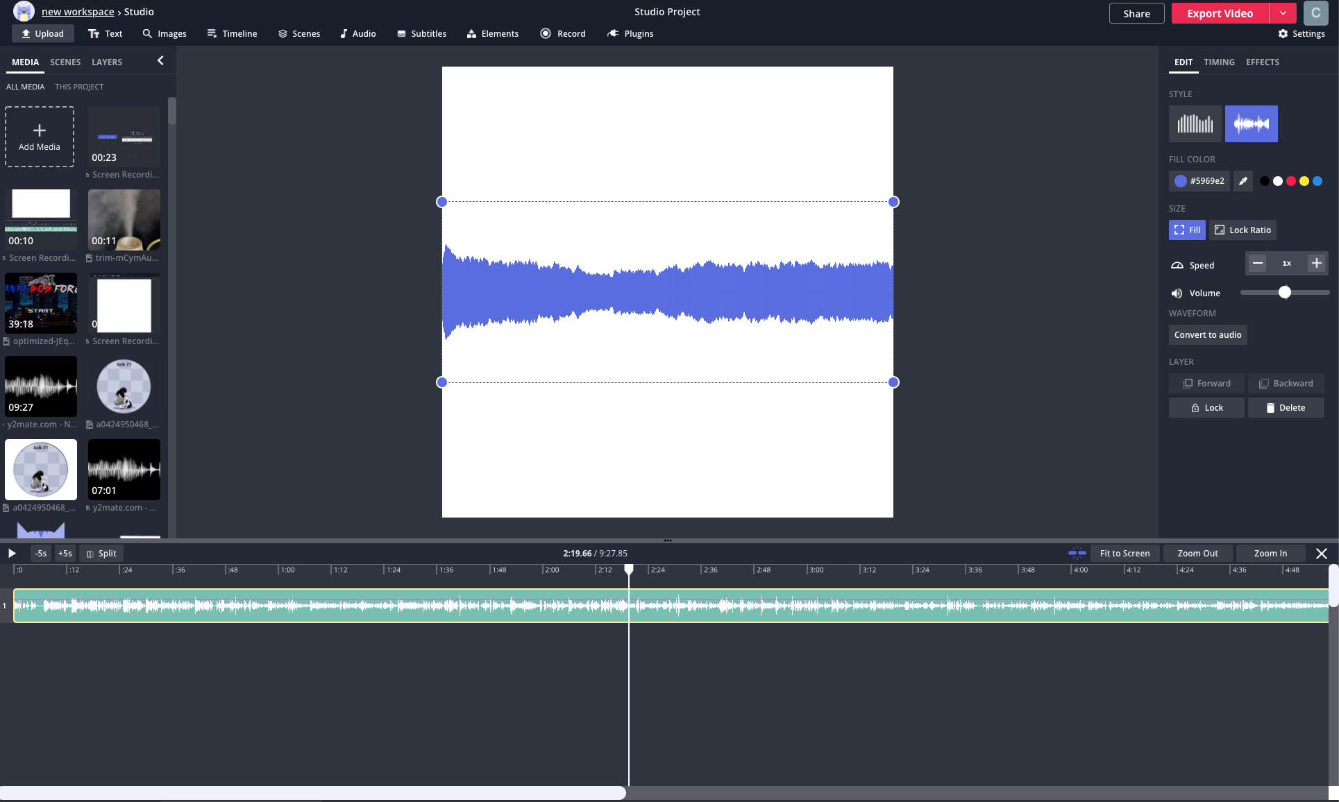Select the y2mate.com 09:27 audio thumbnail
Screen dimensions: 1339x802
(x=40, y=386)
